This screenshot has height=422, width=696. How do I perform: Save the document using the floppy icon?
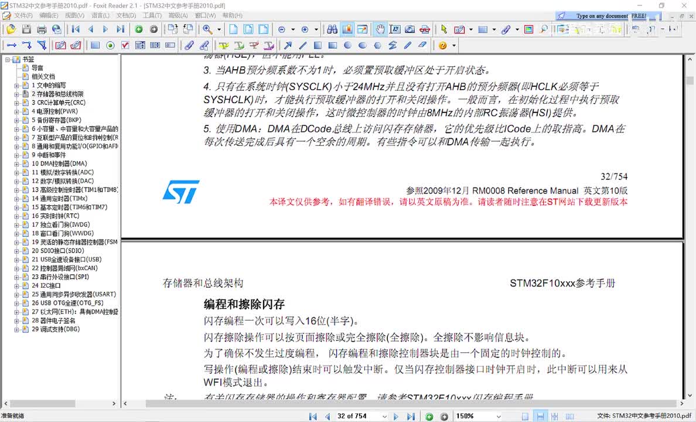26,29
